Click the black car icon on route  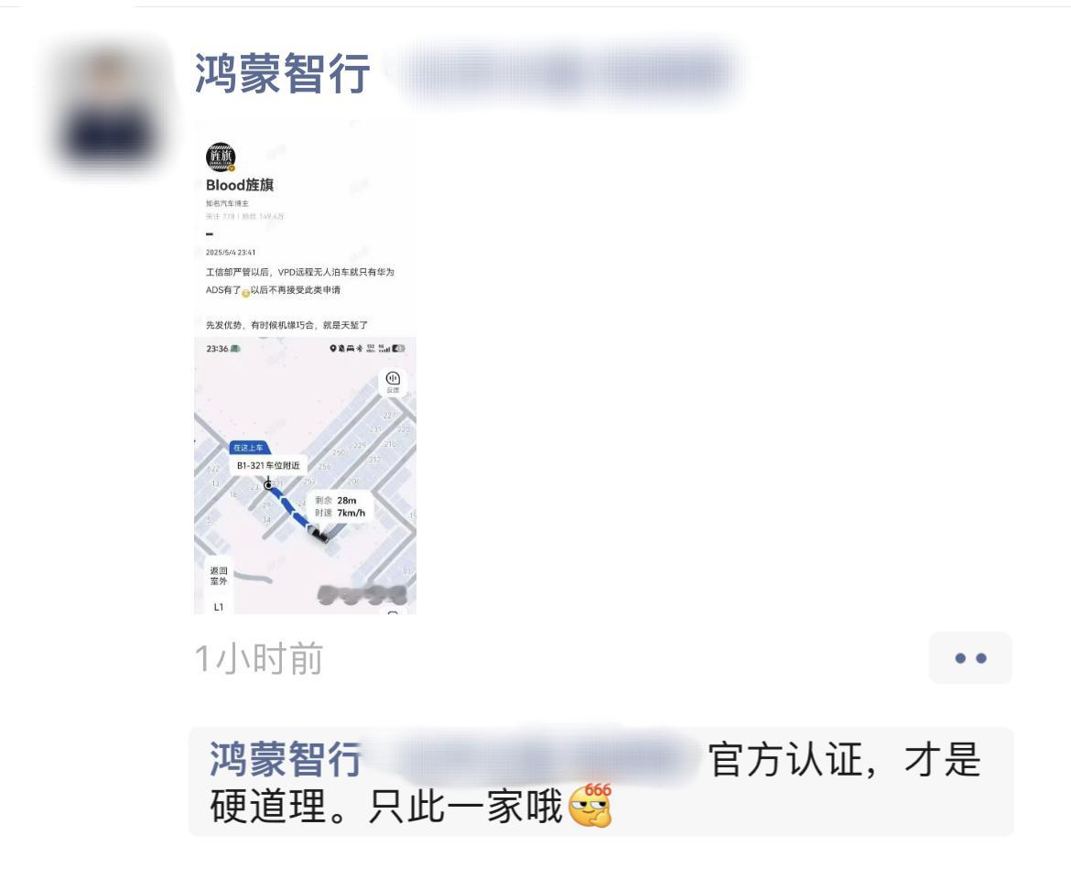pyautogui.click(x=319, y=534)
